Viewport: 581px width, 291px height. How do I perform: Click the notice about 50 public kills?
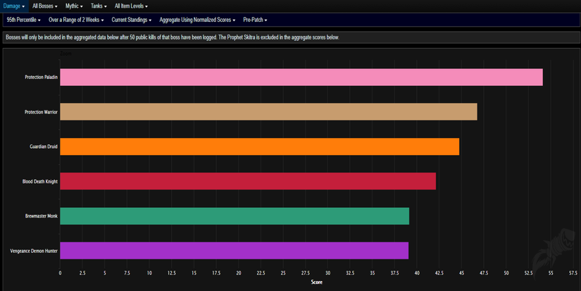pyautogui.click(x=173, y=37)
